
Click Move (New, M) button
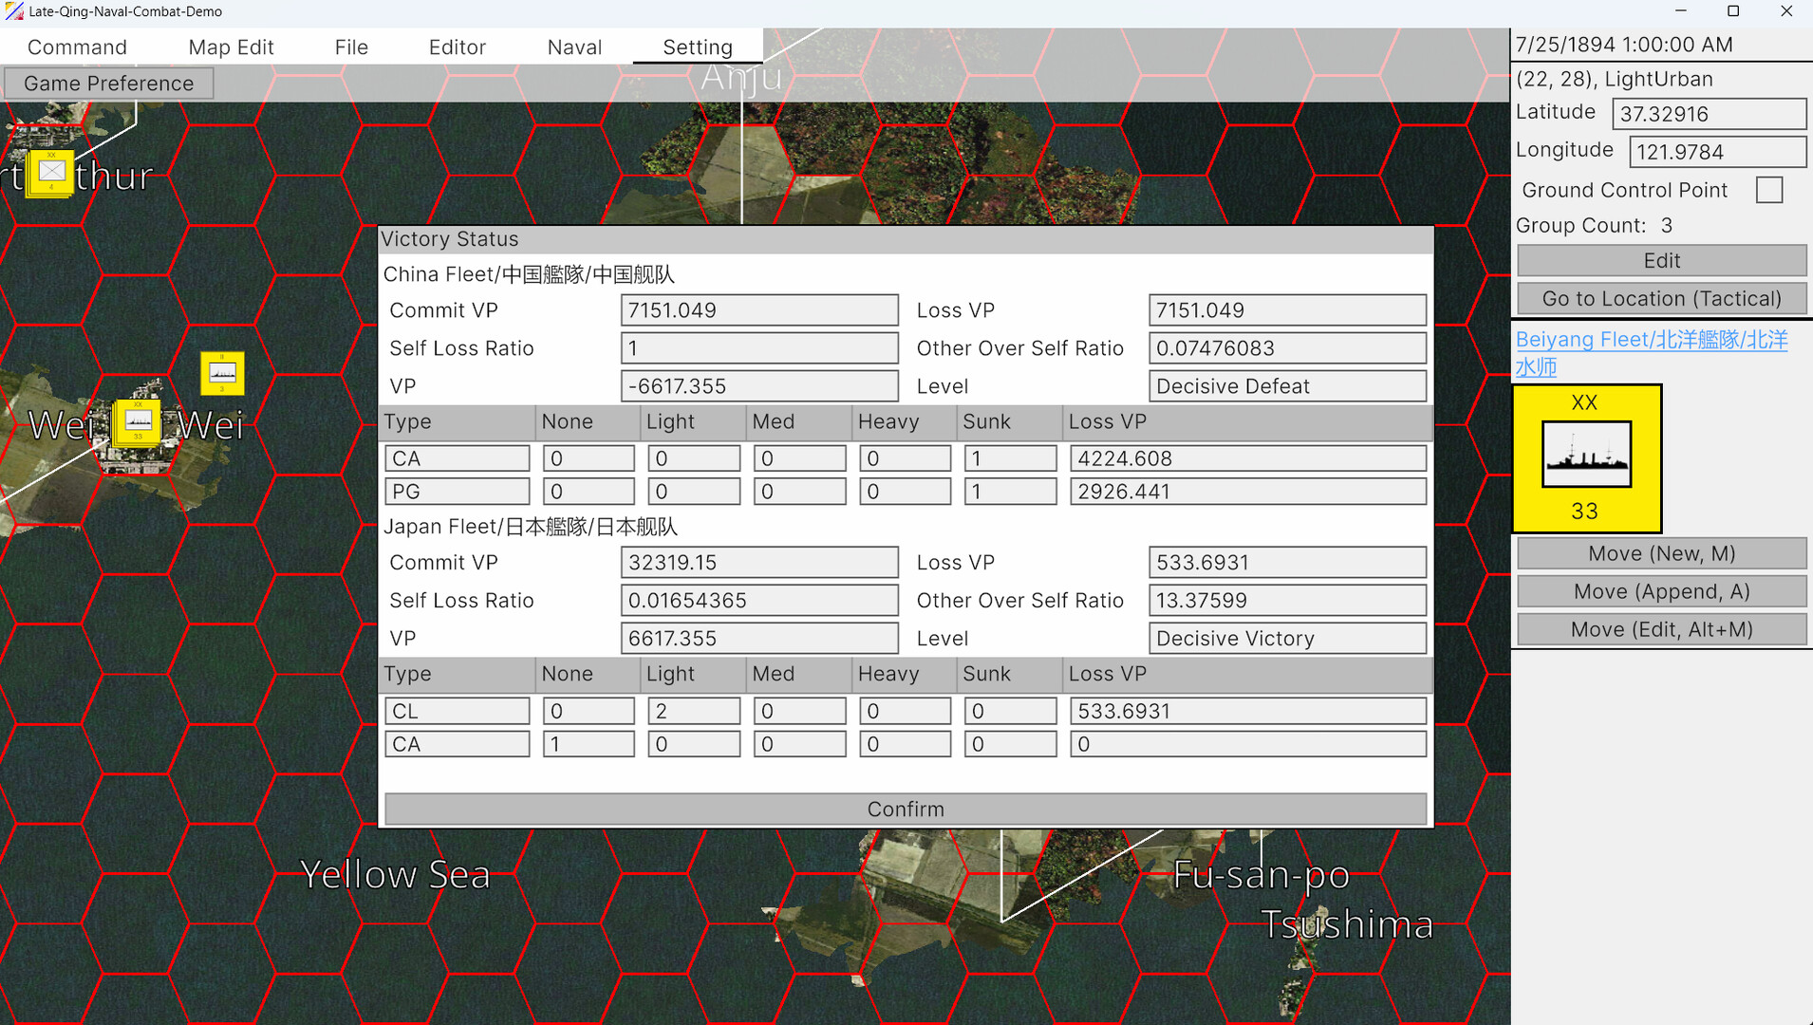click(x=1661, y=553)
